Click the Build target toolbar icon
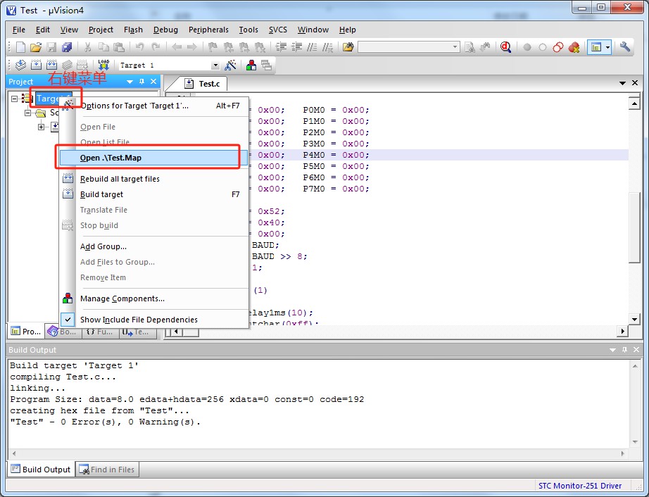The image size is (649, 497). tap(36, 65)
